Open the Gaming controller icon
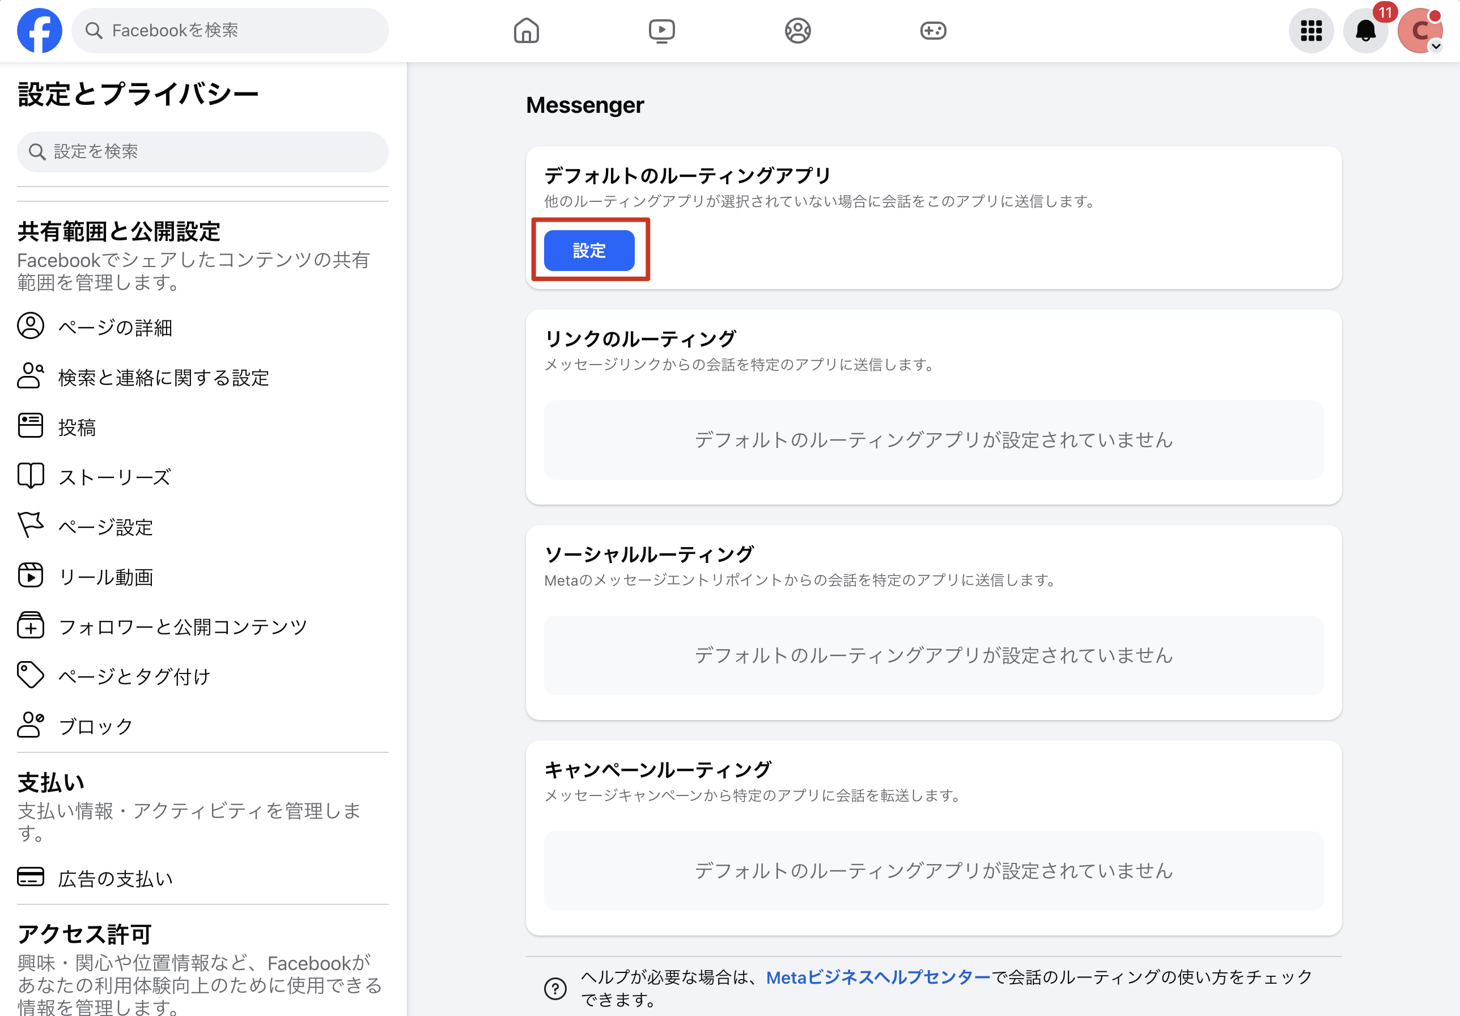 (x=933, y=31)
